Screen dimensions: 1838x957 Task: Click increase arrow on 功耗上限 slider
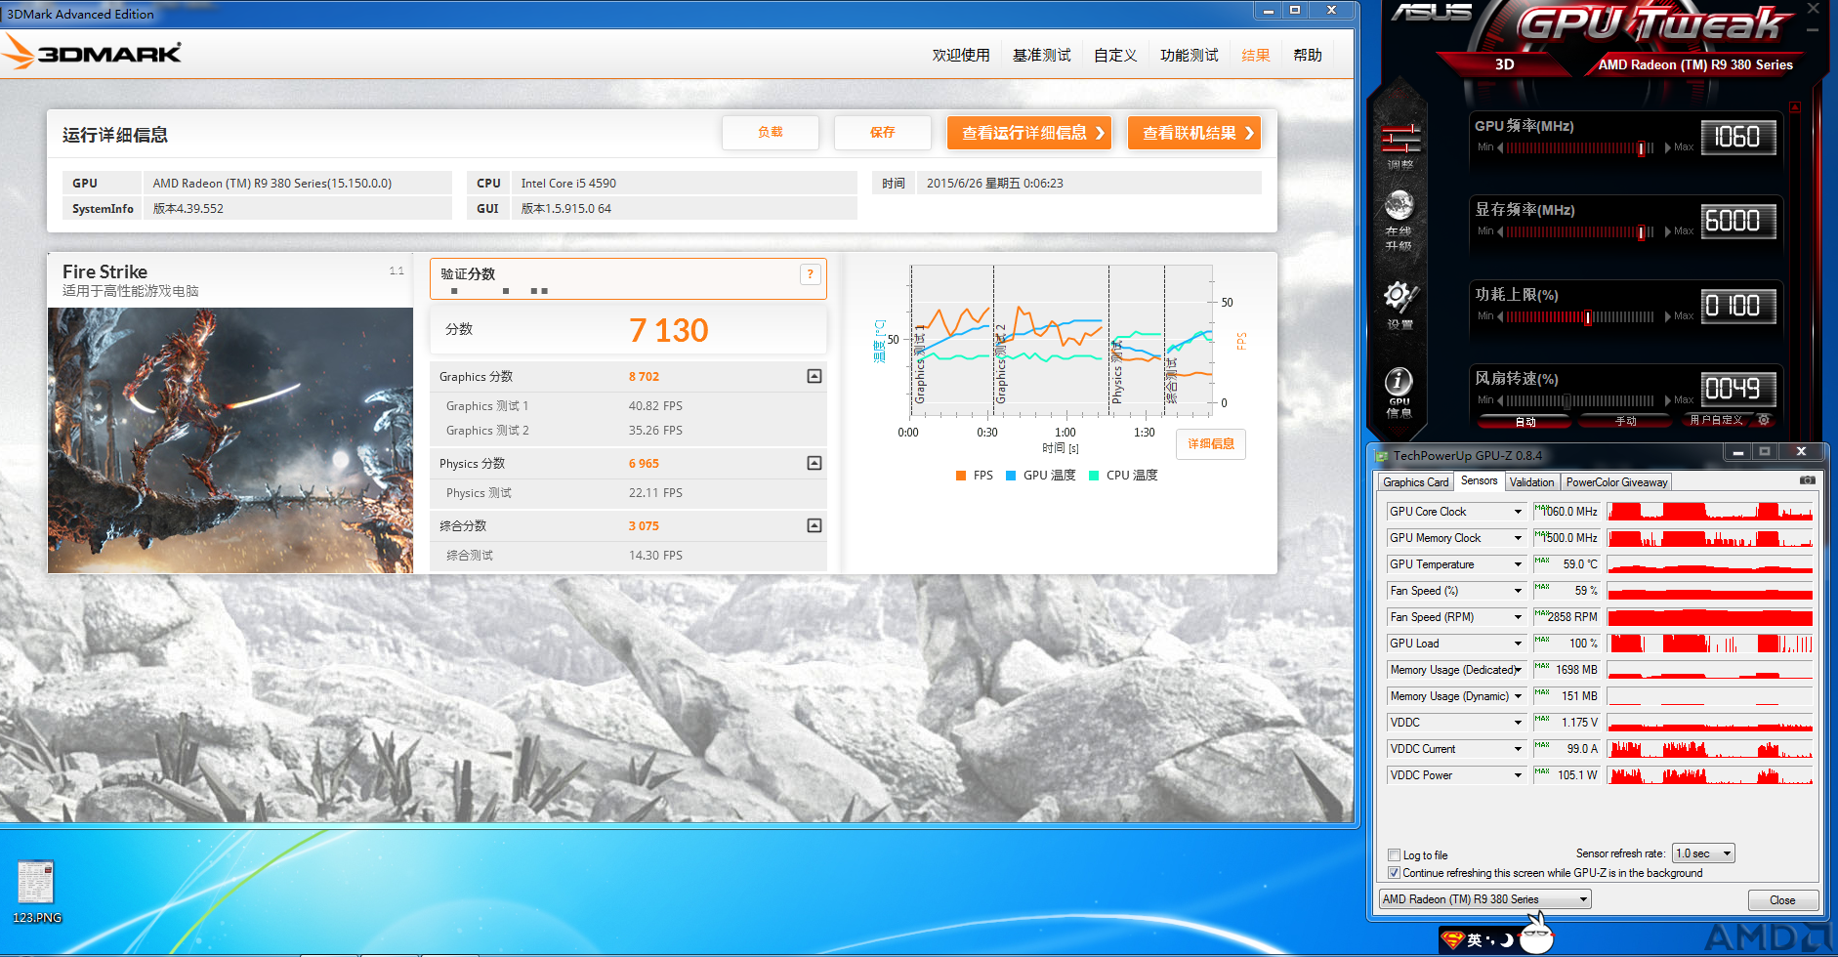1668,316
